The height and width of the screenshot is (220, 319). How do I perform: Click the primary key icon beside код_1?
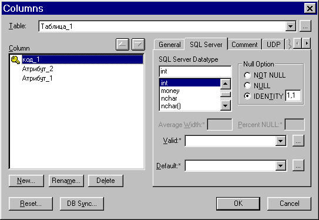coord(15,59)
